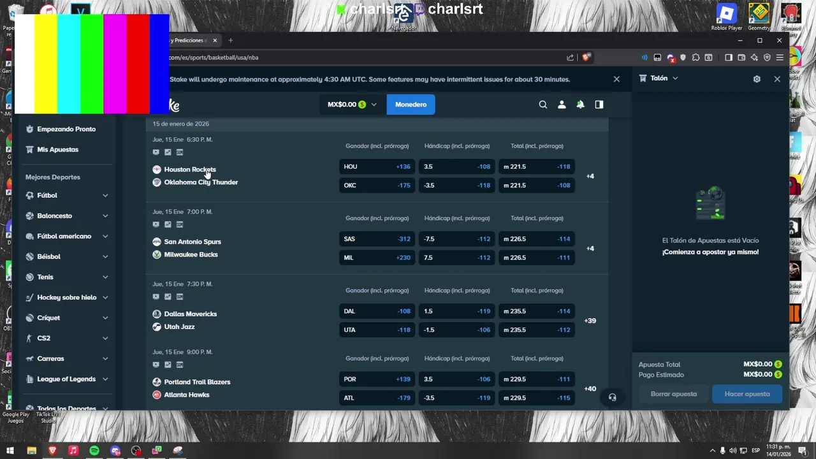Open Brave wallet icon in toolbar
816x459 pixels.
[x=741, y=57]
